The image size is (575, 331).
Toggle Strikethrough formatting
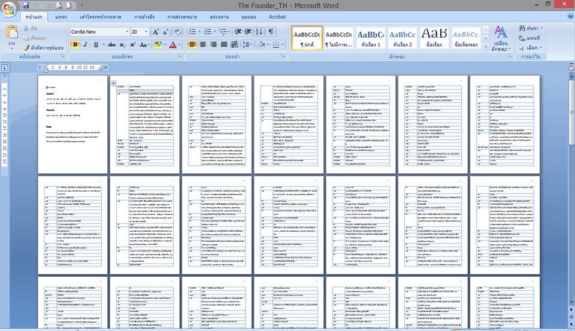click(111, 45)
